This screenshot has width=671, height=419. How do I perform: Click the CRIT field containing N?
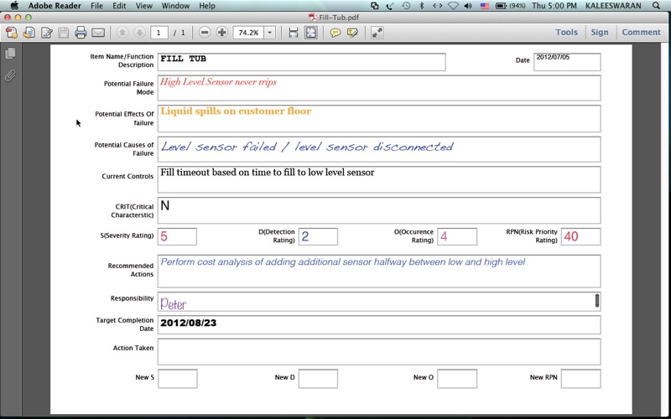(379, 210)
